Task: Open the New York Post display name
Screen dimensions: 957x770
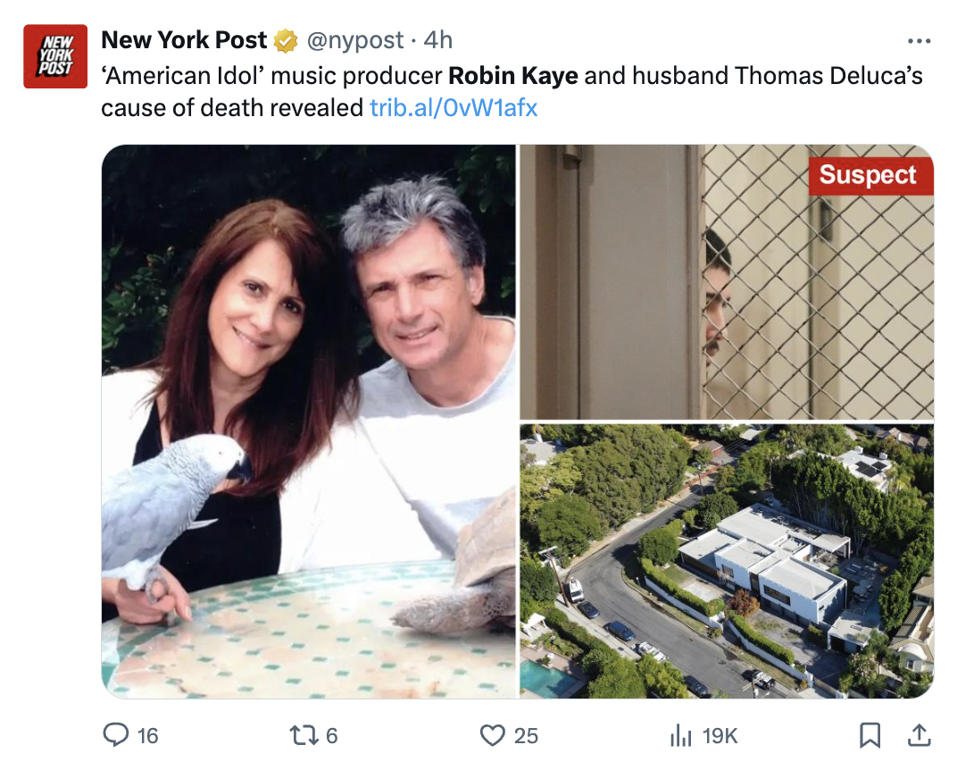Action: 184,40
